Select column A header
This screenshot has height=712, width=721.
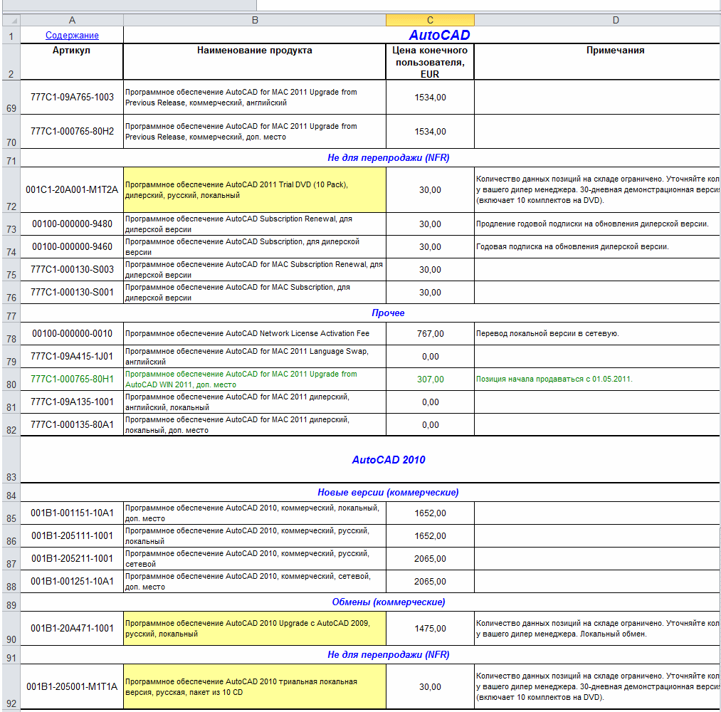[72, 20]
